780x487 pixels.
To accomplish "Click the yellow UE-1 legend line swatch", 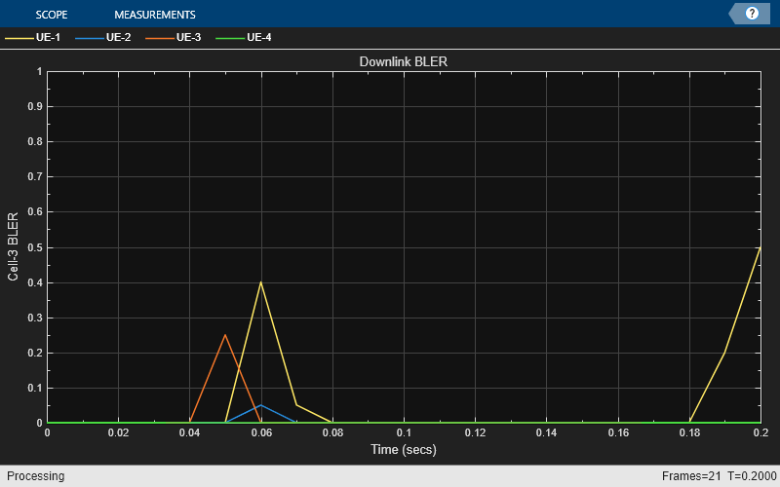I will (19, 38).
